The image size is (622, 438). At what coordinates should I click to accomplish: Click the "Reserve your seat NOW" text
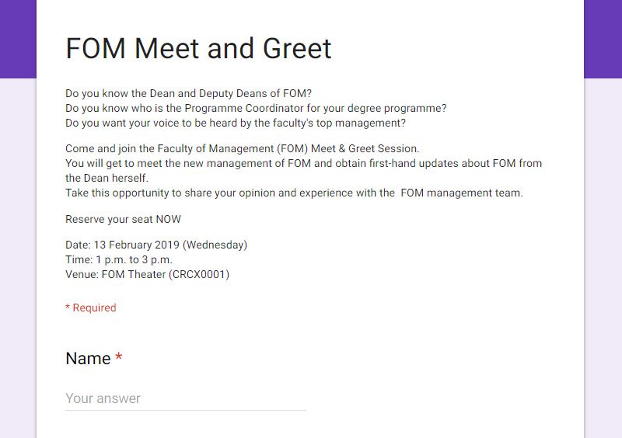pyautogui.click(x=123, y=219)
